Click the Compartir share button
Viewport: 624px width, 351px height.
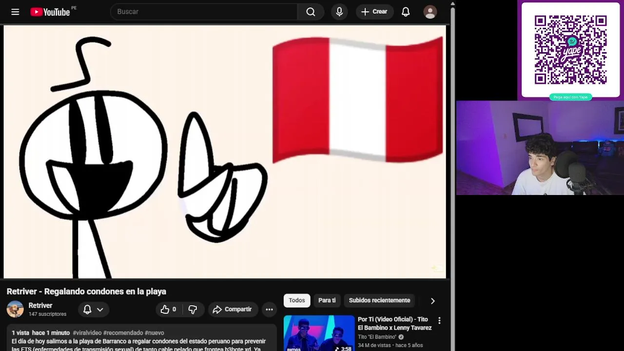233,310
